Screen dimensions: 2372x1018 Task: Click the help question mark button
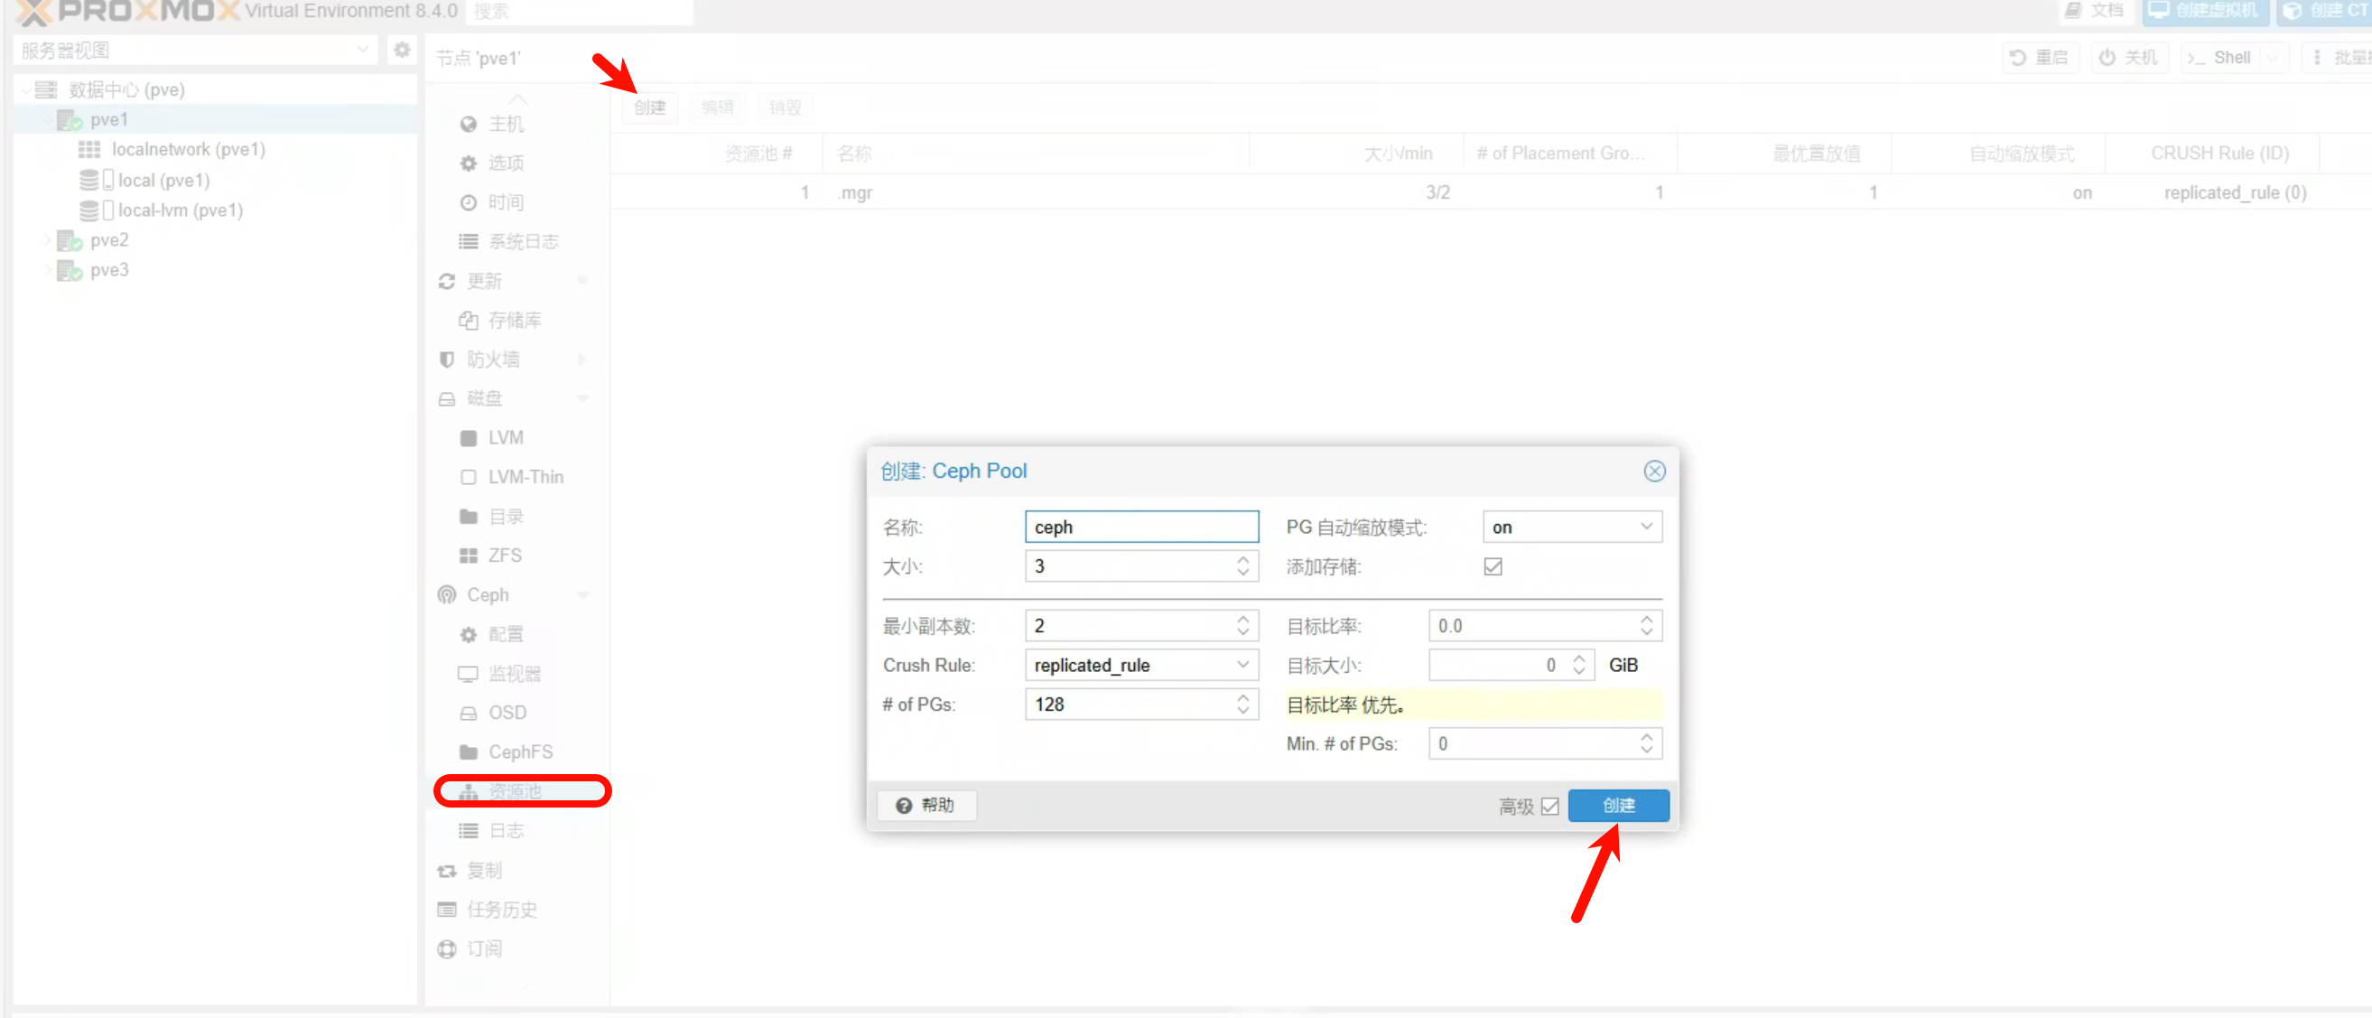(926, 805)
